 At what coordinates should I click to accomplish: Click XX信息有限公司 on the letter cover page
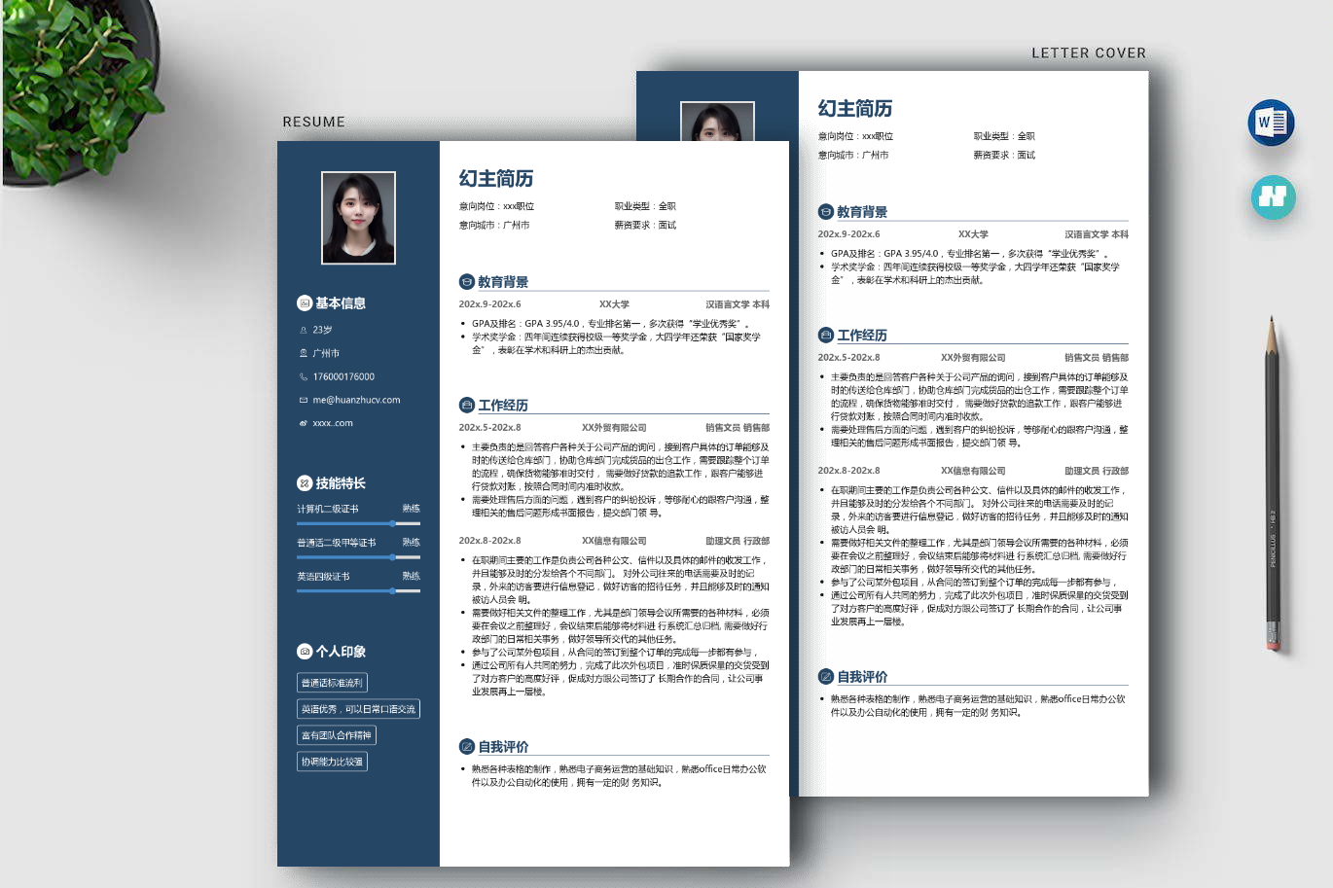[x=973, y=471]
